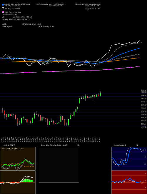Click the CL closing price value
The height and width of the screenshot is (194, 147).
tap(55, 5)
